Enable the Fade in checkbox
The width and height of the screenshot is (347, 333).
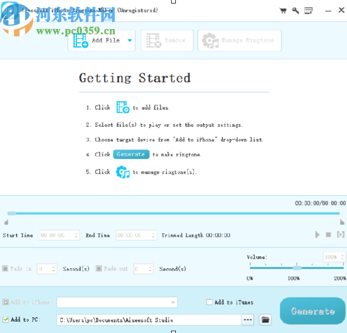tap(5, 269)
